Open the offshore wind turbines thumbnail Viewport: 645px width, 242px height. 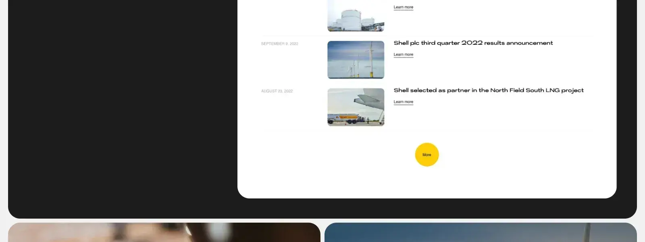click(356, 60)
